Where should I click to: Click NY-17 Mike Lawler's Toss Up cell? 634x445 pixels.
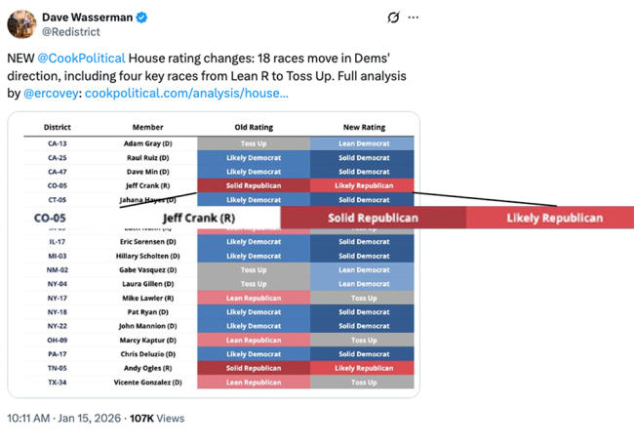coord(364,298)
